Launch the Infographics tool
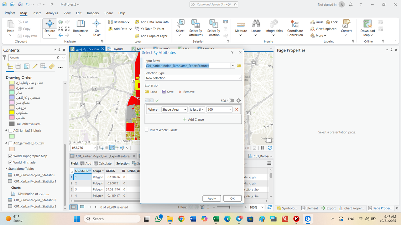 click(274, 28)
